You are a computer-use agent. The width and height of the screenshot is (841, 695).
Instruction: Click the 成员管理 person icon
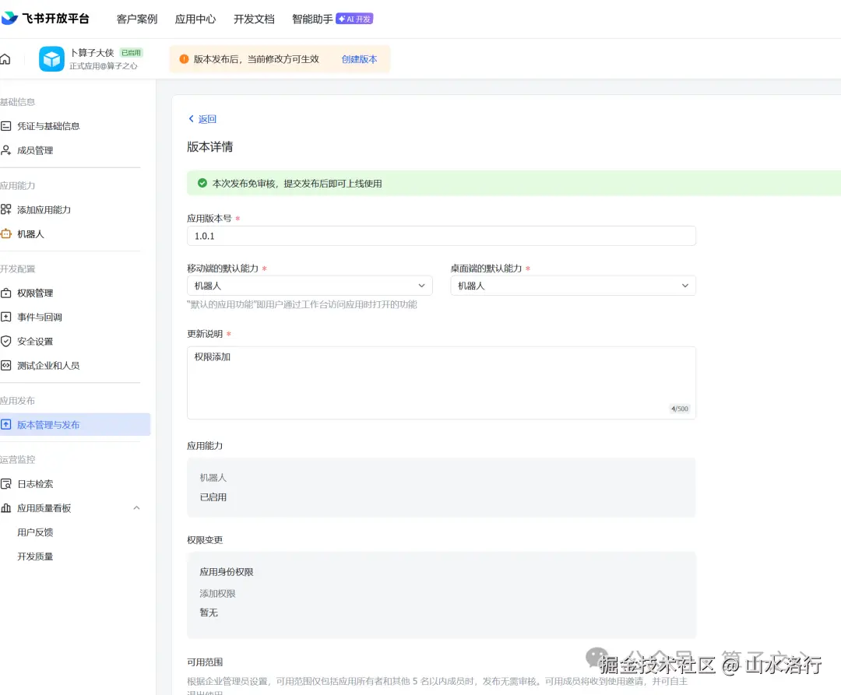(6, 150)
